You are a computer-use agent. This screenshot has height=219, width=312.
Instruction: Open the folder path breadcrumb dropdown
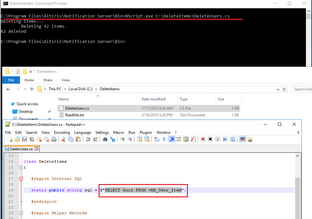(x=278, y=89)
